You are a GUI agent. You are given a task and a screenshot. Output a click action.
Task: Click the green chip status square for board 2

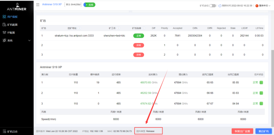pyautogui.click(x=261, y=93)
